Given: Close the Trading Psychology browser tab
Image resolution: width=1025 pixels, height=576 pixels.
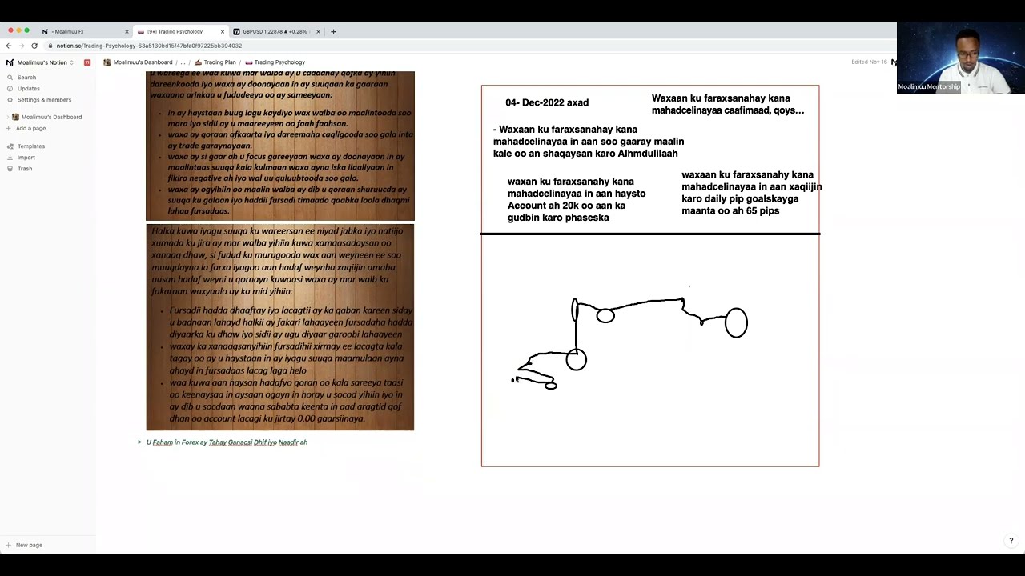Looking at the screenshot, I should pos(223,32).
